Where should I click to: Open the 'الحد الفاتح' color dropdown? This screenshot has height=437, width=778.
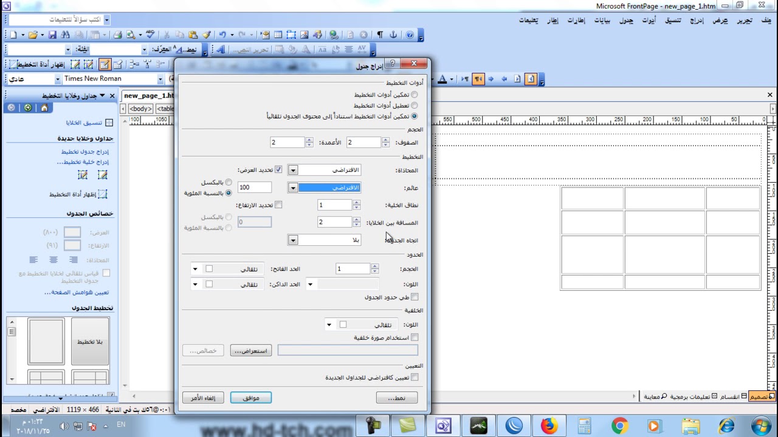click(x=195, y=269)
